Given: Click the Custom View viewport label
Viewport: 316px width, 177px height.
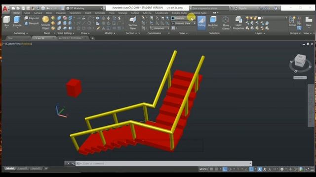Looking at the screenshot, I should (13, 44).
